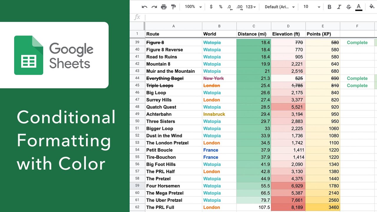Toggle bold formatting

(x=330, y=7)
